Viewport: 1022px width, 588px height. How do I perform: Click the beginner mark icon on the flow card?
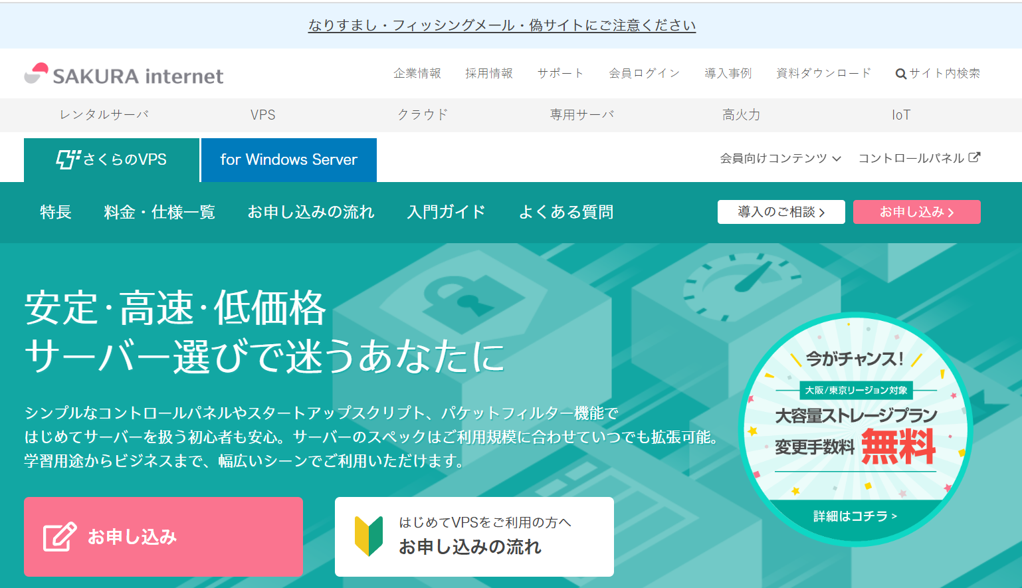[369, 536]
